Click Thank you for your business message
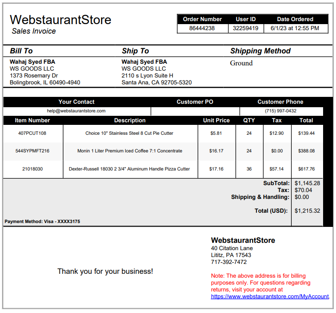 [x=105, y=271]
